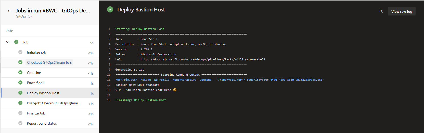Click grey status icon for Report build status
This screenshot has width=424, height=133.
coord(20,123)
